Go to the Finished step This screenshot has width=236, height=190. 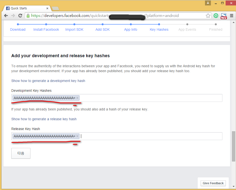pos(216,29)
